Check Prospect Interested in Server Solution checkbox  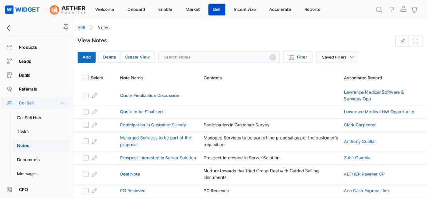click(x=86, y=158)
